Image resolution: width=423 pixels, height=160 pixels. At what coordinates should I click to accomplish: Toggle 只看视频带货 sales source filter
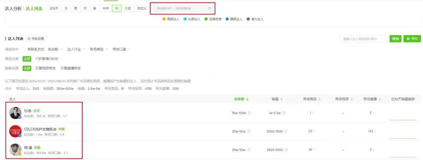pos(45,68)
